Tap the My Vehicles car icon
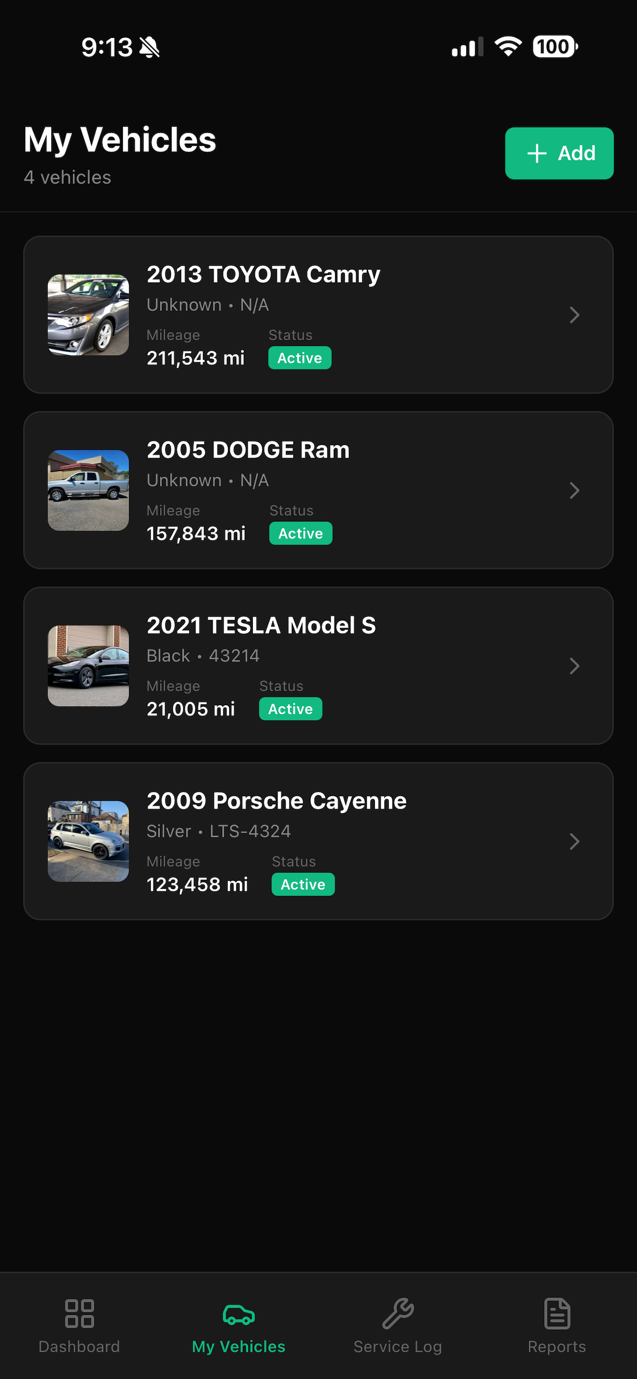The image size is (637, 1379). click(x=238, y=1314)
